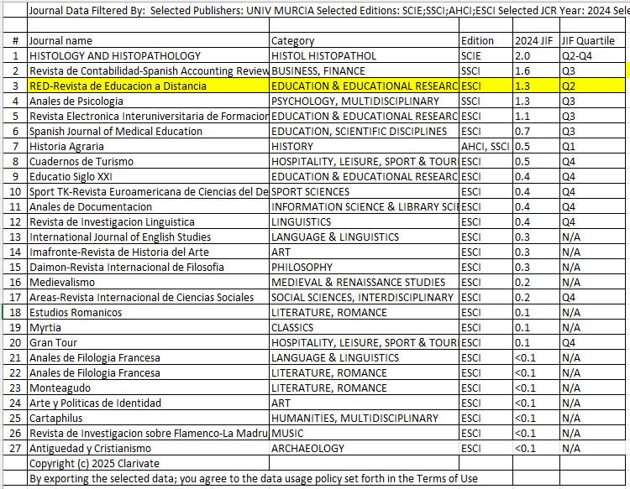Image resolution: width=630 pixels, height=489 pixels.
Task: Select the 'LINGUISTICS' category cell
Action: 364,221
